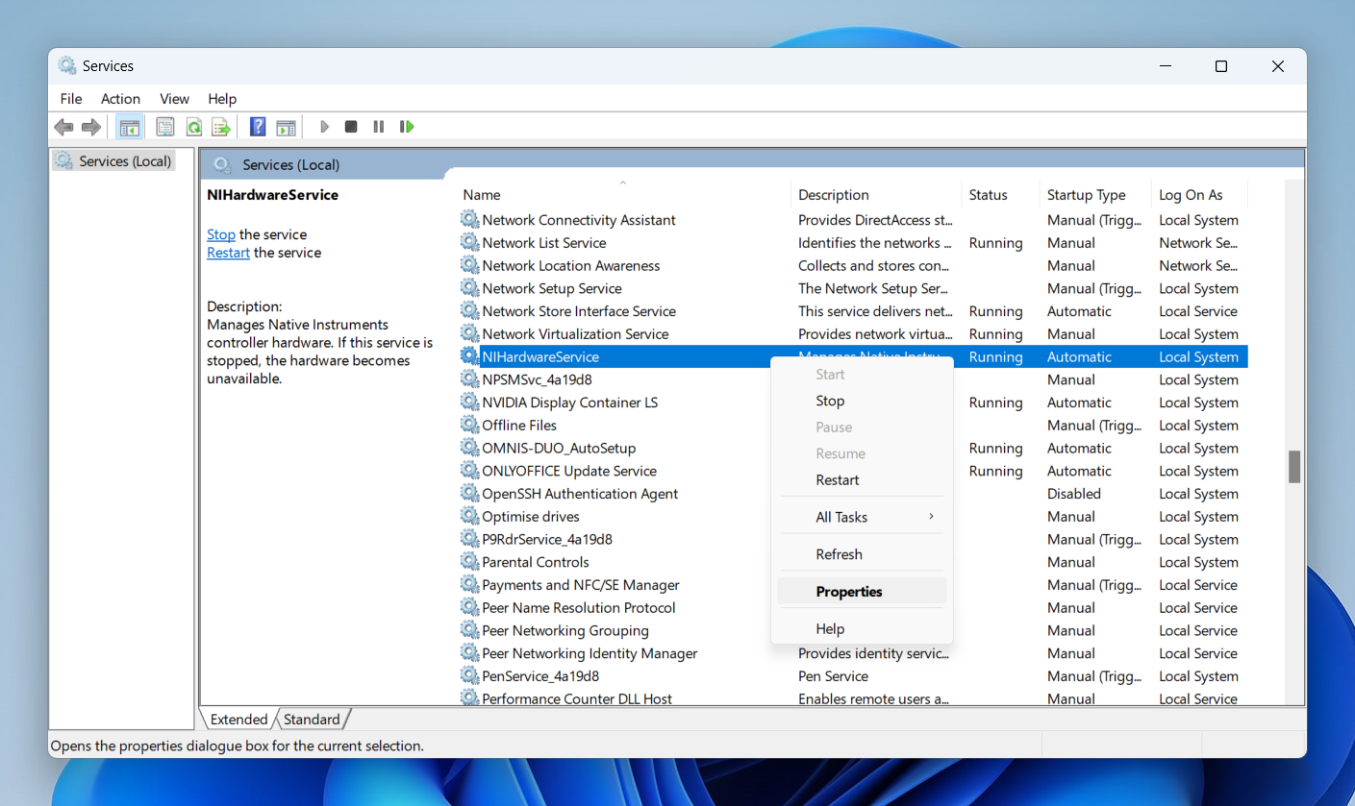Click the Stop the service link
The width and height of the screenshot is (1355, 806).
(221, 234)
